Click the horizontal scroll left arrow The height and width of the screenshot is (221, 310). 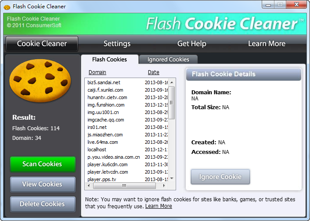pos(89,185)
